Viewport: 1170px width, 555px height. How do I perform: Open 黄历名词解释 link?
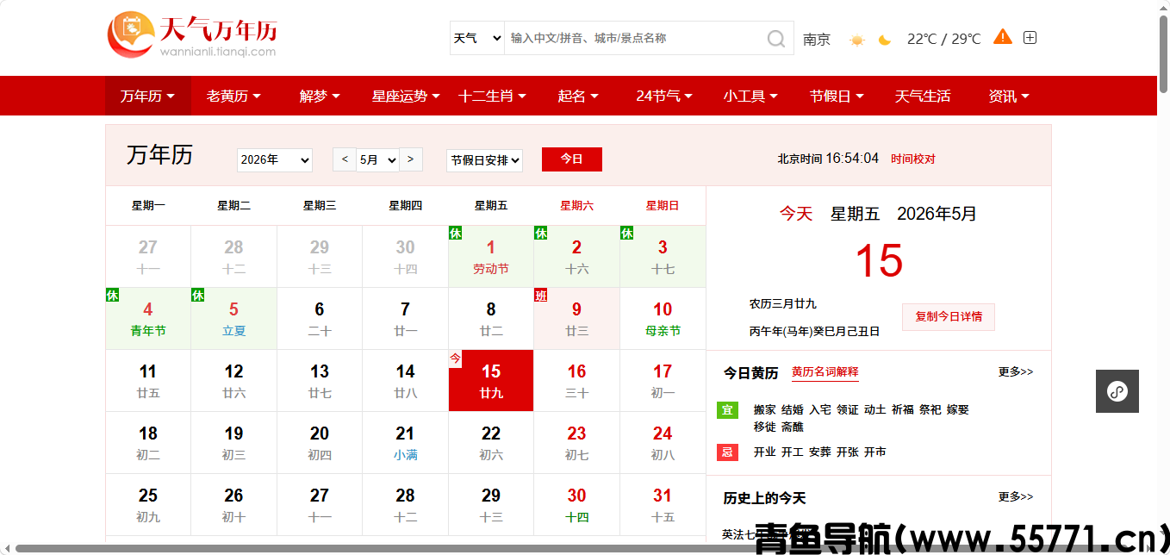coord(825,372)
